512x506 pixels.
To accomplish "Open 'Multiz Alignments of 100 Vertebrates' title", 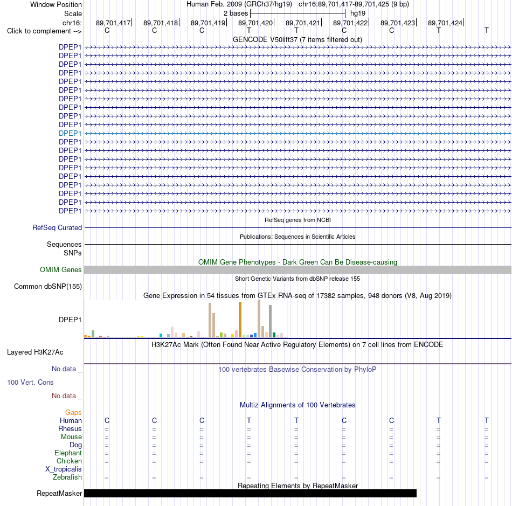I will click(x=297, y=405).
